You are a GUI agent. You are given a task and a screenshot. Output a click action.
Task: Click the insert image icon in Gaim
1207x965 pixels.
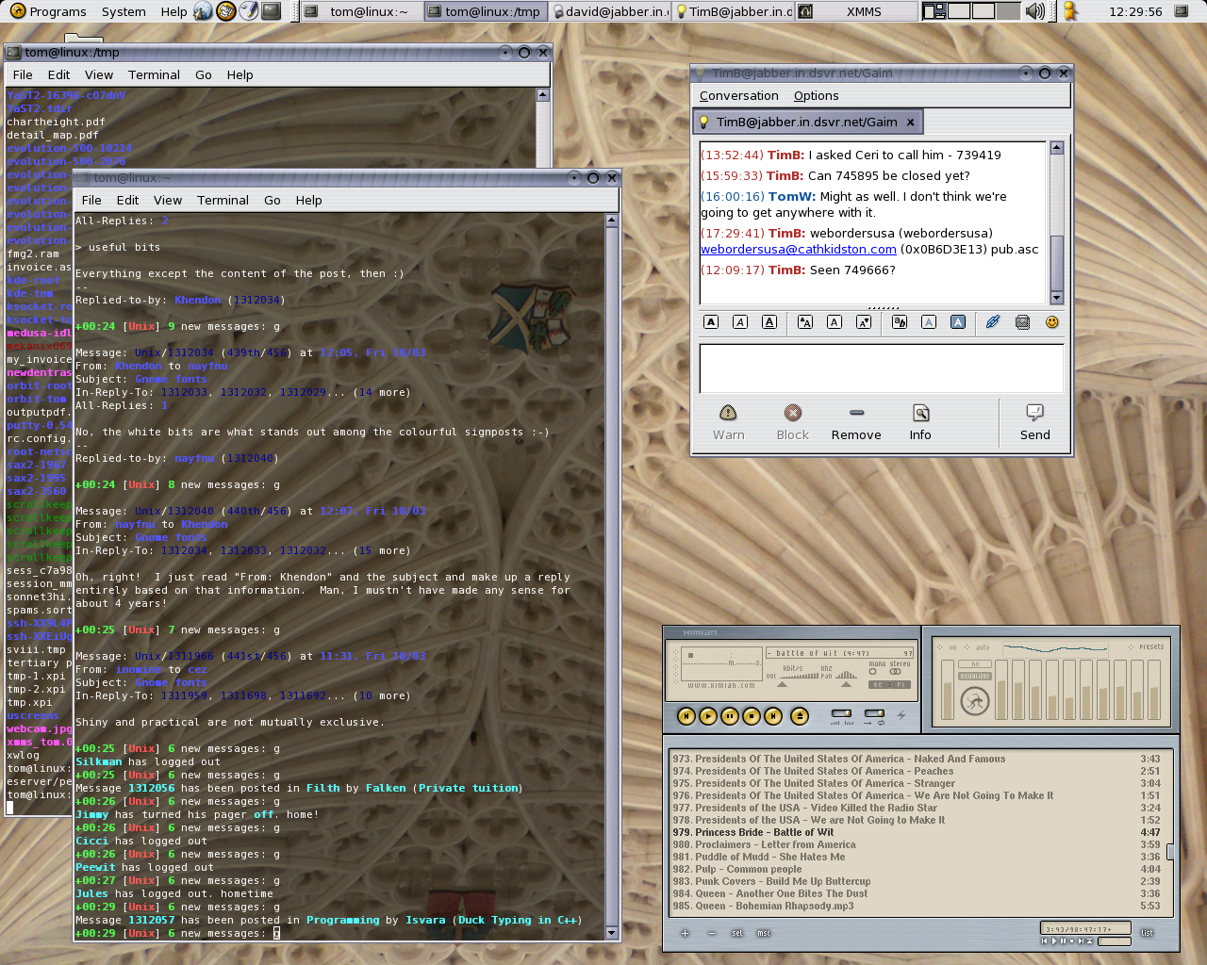point(1022,322)
